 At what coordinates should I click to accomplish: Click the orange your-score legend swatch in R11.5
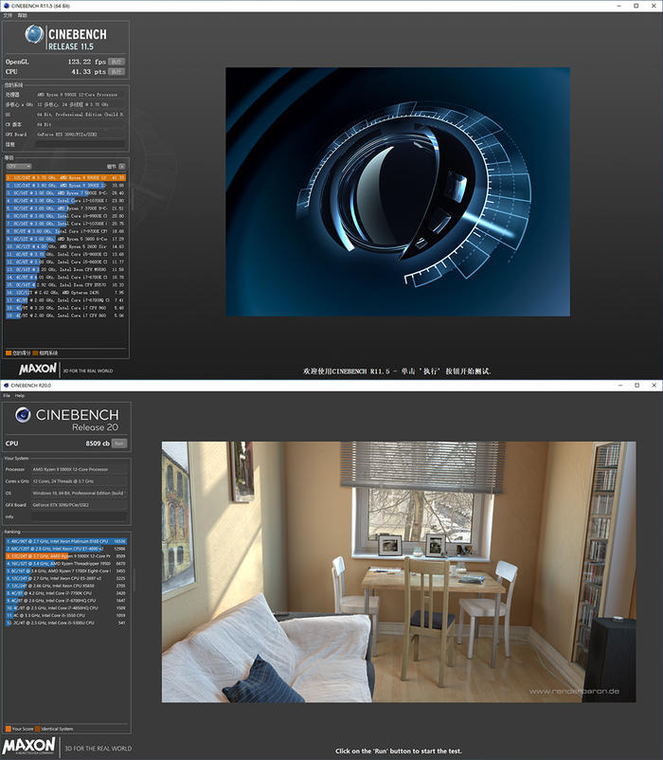pos(9,353)
